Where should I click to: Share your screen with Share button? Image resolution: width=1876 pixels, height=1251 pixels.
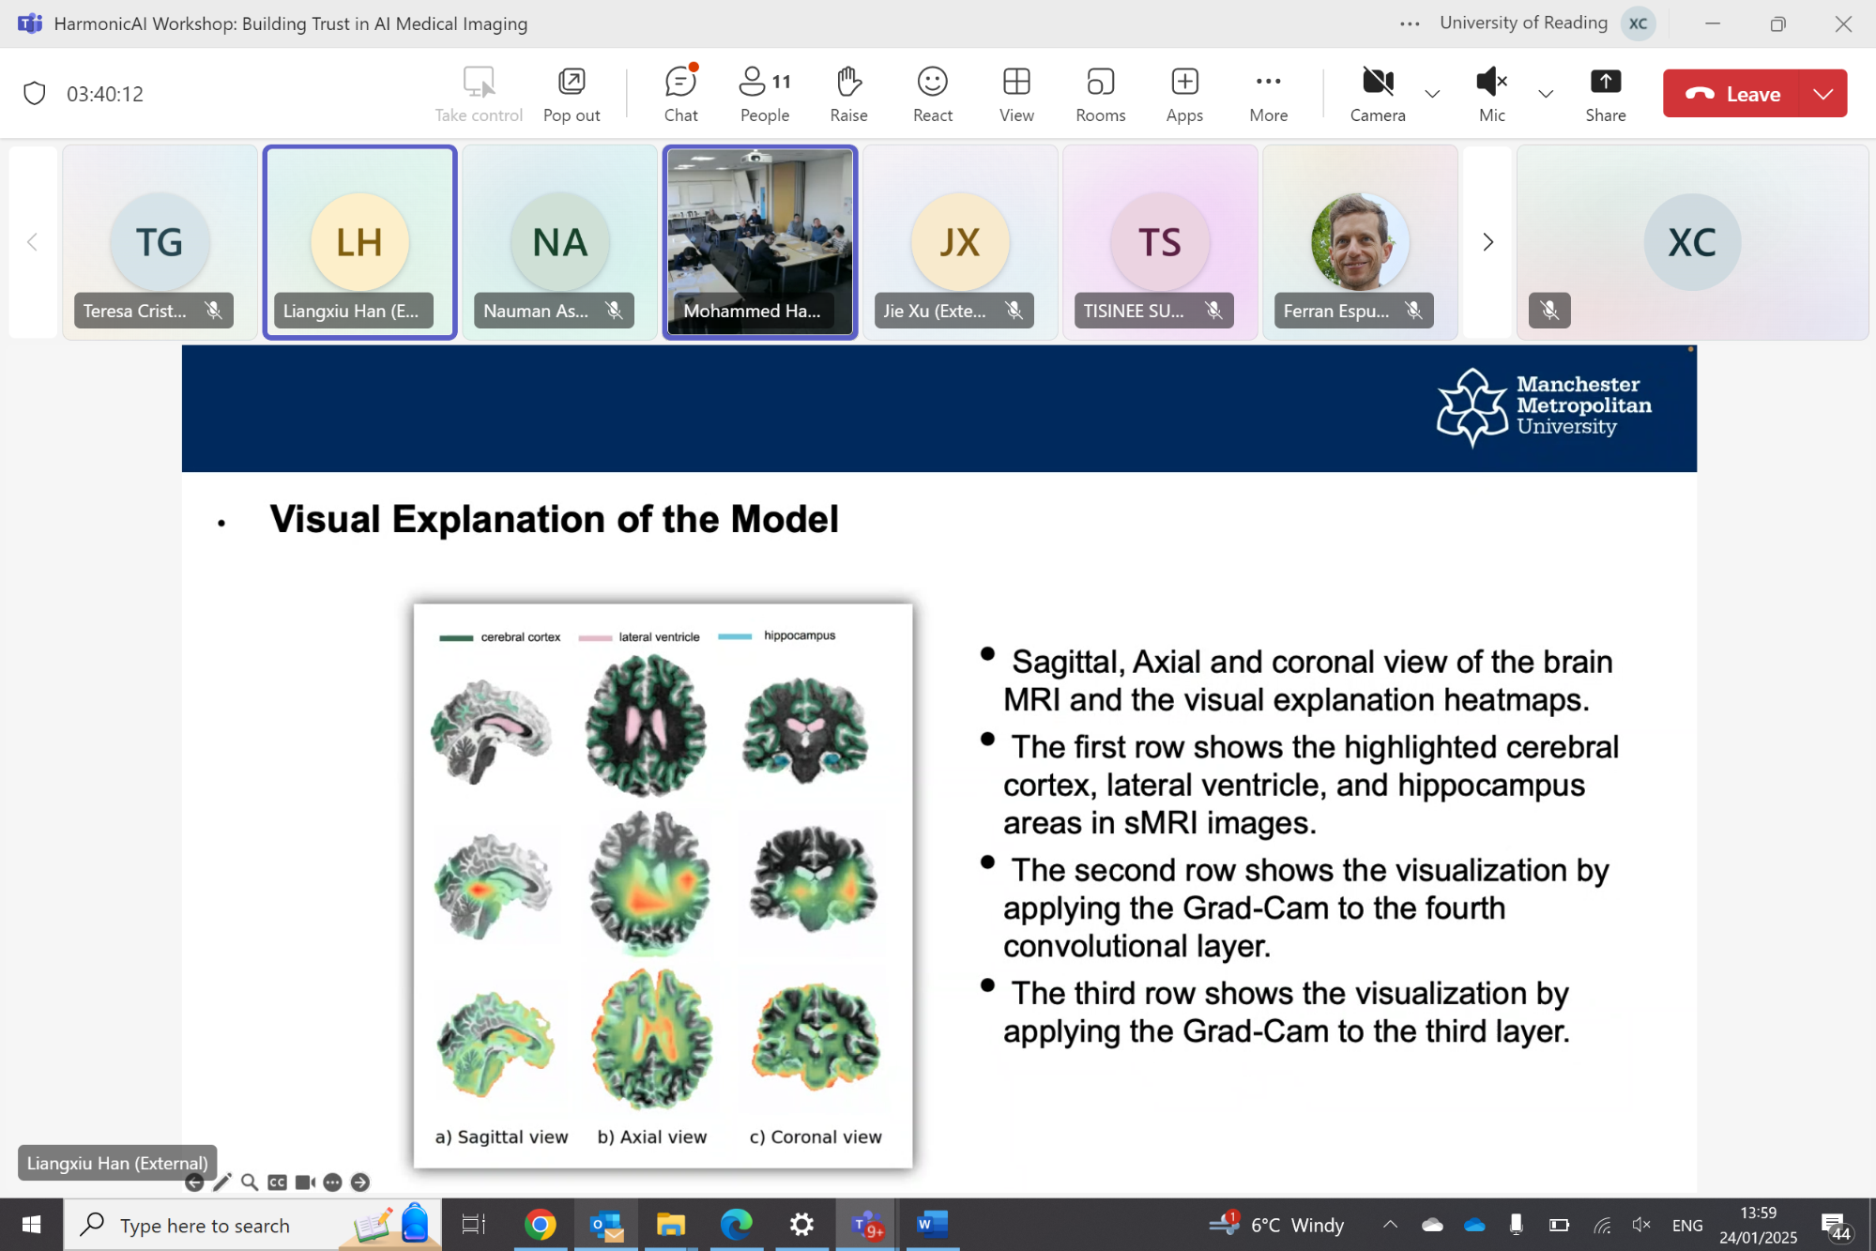pyautogui.click(x=1605, y=94)
